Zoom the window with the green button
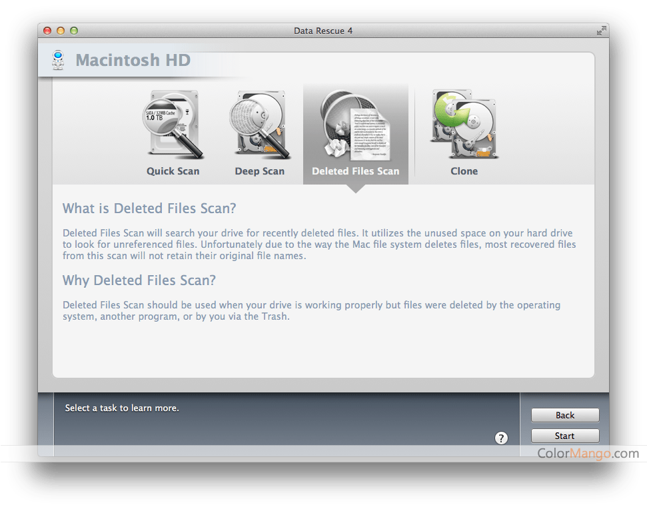The width and height of the screenshot is (647, 509). pos(74,31)
